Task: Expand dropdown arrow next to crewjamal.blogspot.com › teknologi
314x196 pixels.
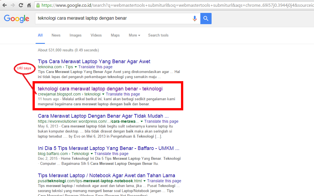Action: click(x=103, y=94)
